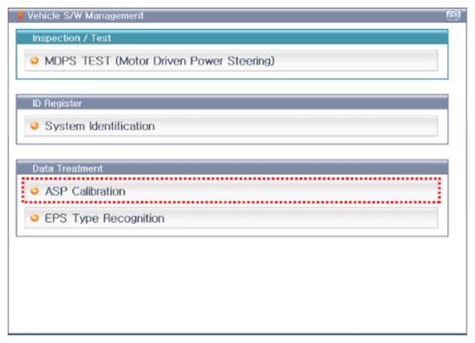Click the orange arrow beside ASP Calibration
475x343 pixels.
click(35, 191)
